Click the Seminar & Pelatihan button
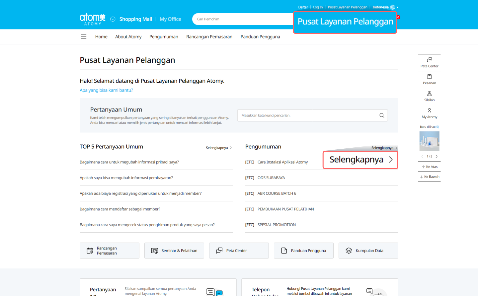This screenshot has width=478, height=296. click(x=174, y=251)
